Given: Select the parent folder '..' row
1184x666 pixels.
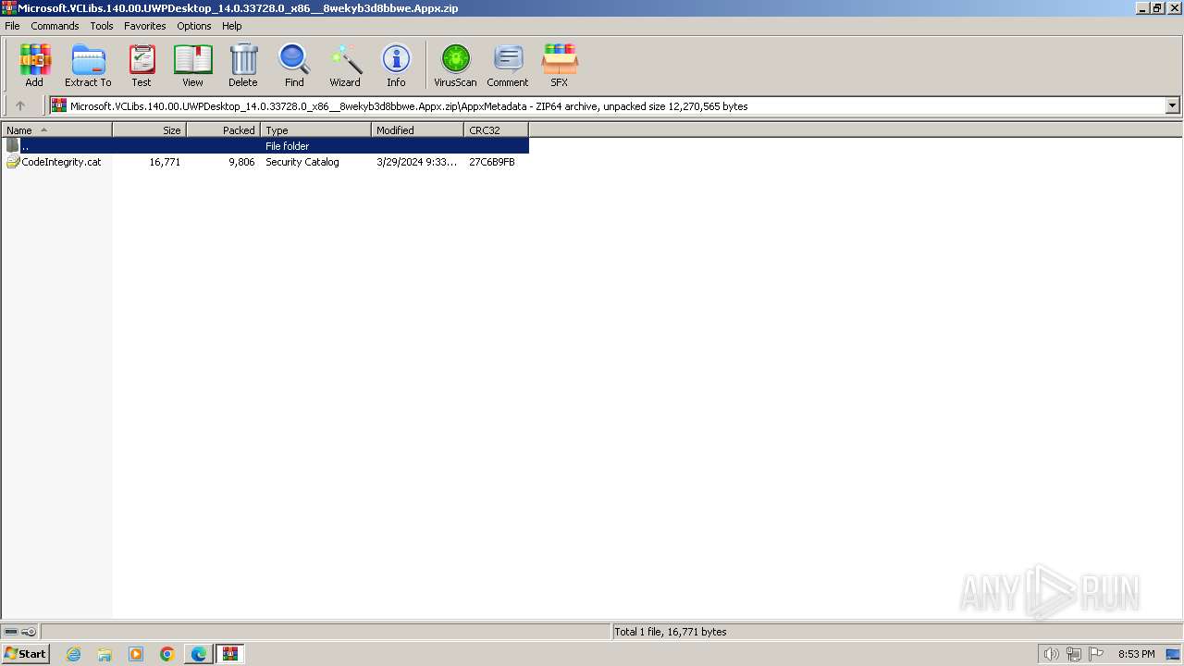Looking at the screenshot, I should 265,146.
